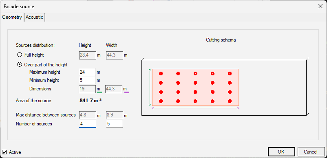Toggle the Active checkbox

(x=4, y=152)
